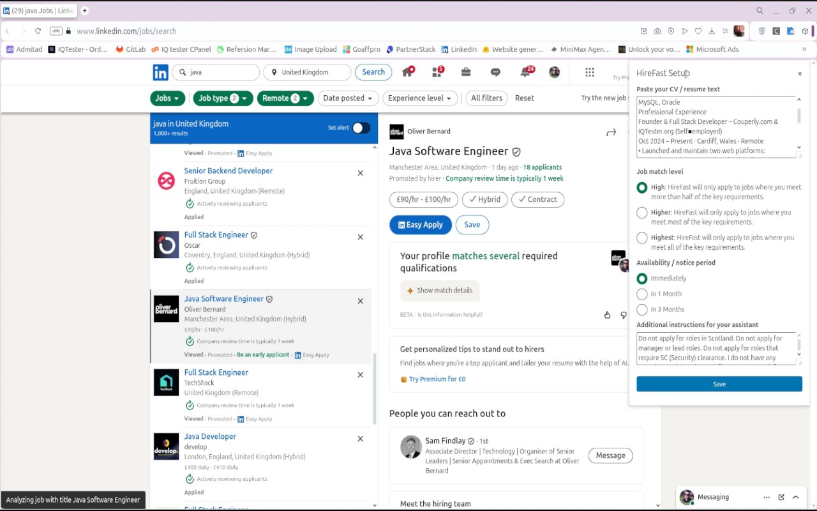Click Show match details

pos(440,291)
